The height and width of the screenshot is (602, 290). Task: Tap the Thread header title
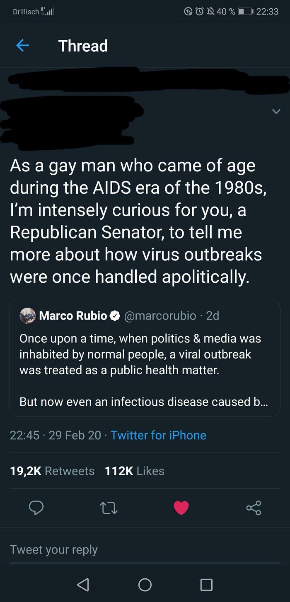coord(83,46)
